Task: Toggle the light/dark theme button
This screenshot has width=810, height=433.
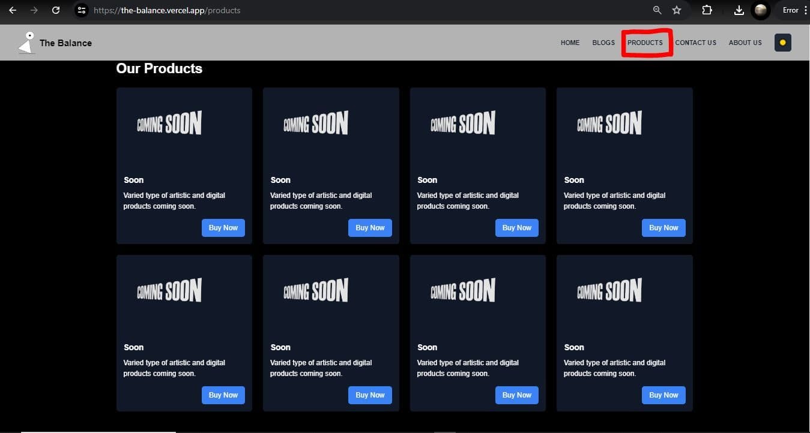Action: [x=782, y=43]
